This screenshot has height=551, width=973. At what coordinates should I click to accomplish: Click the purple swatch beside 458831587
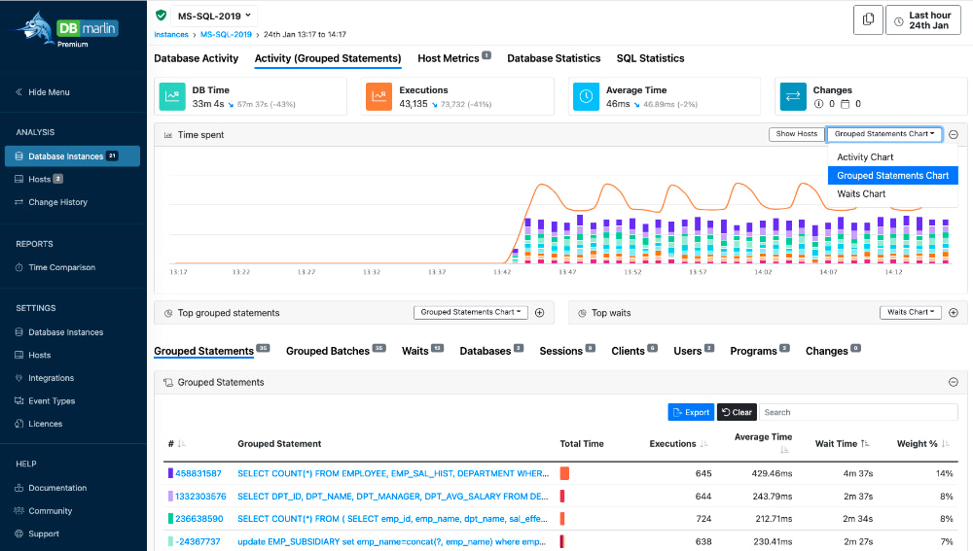point(170,473)
